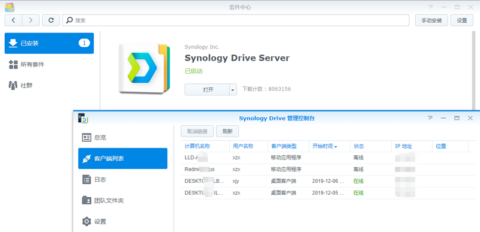Sort by 开始时间 column header

point(329,146)
